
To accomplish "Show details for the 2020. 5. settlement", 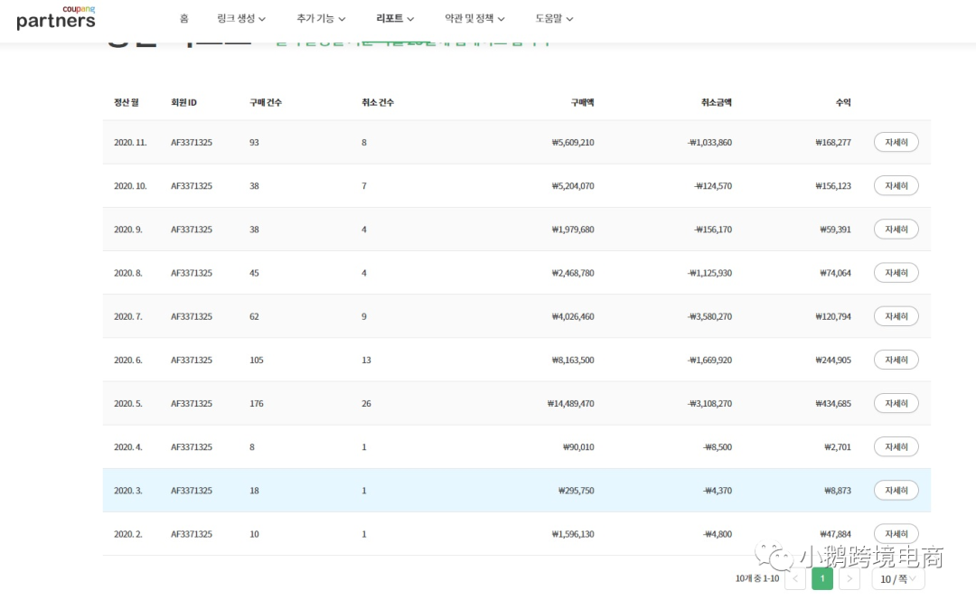I will click(896, 403).
